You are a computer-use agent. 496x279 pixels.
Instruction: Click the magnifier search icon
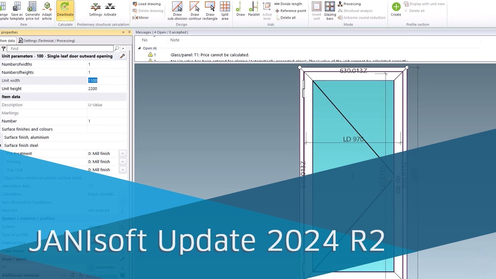(117, 48)
